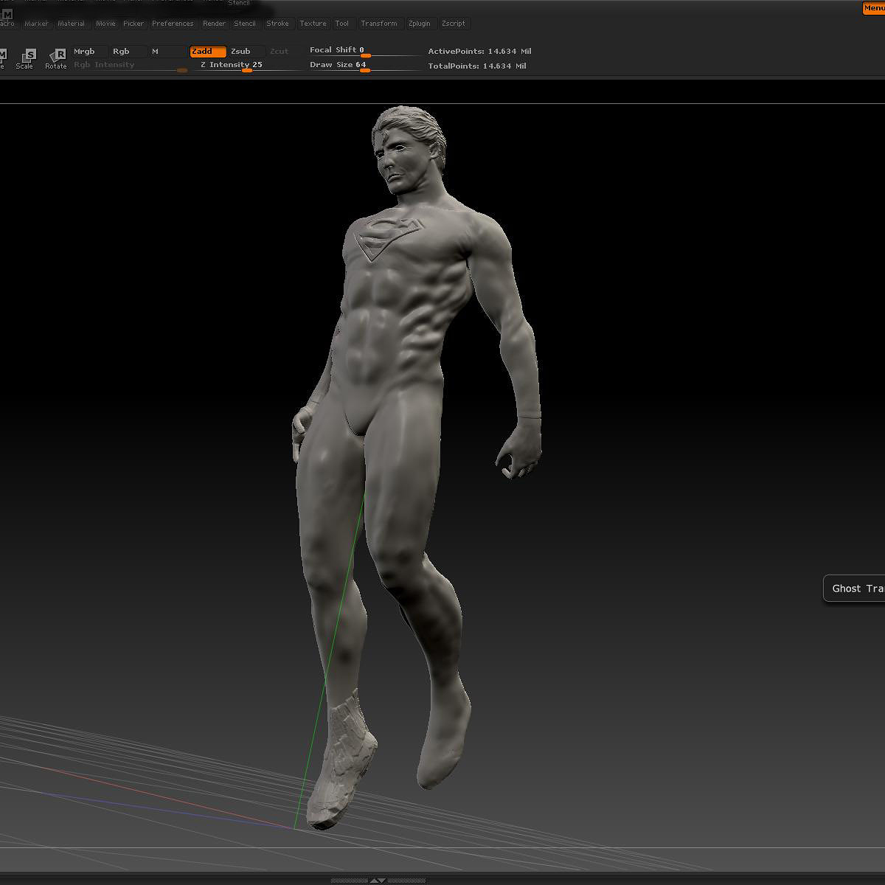Disable the Zadd sculpt mode

click(x=208, y=52)
